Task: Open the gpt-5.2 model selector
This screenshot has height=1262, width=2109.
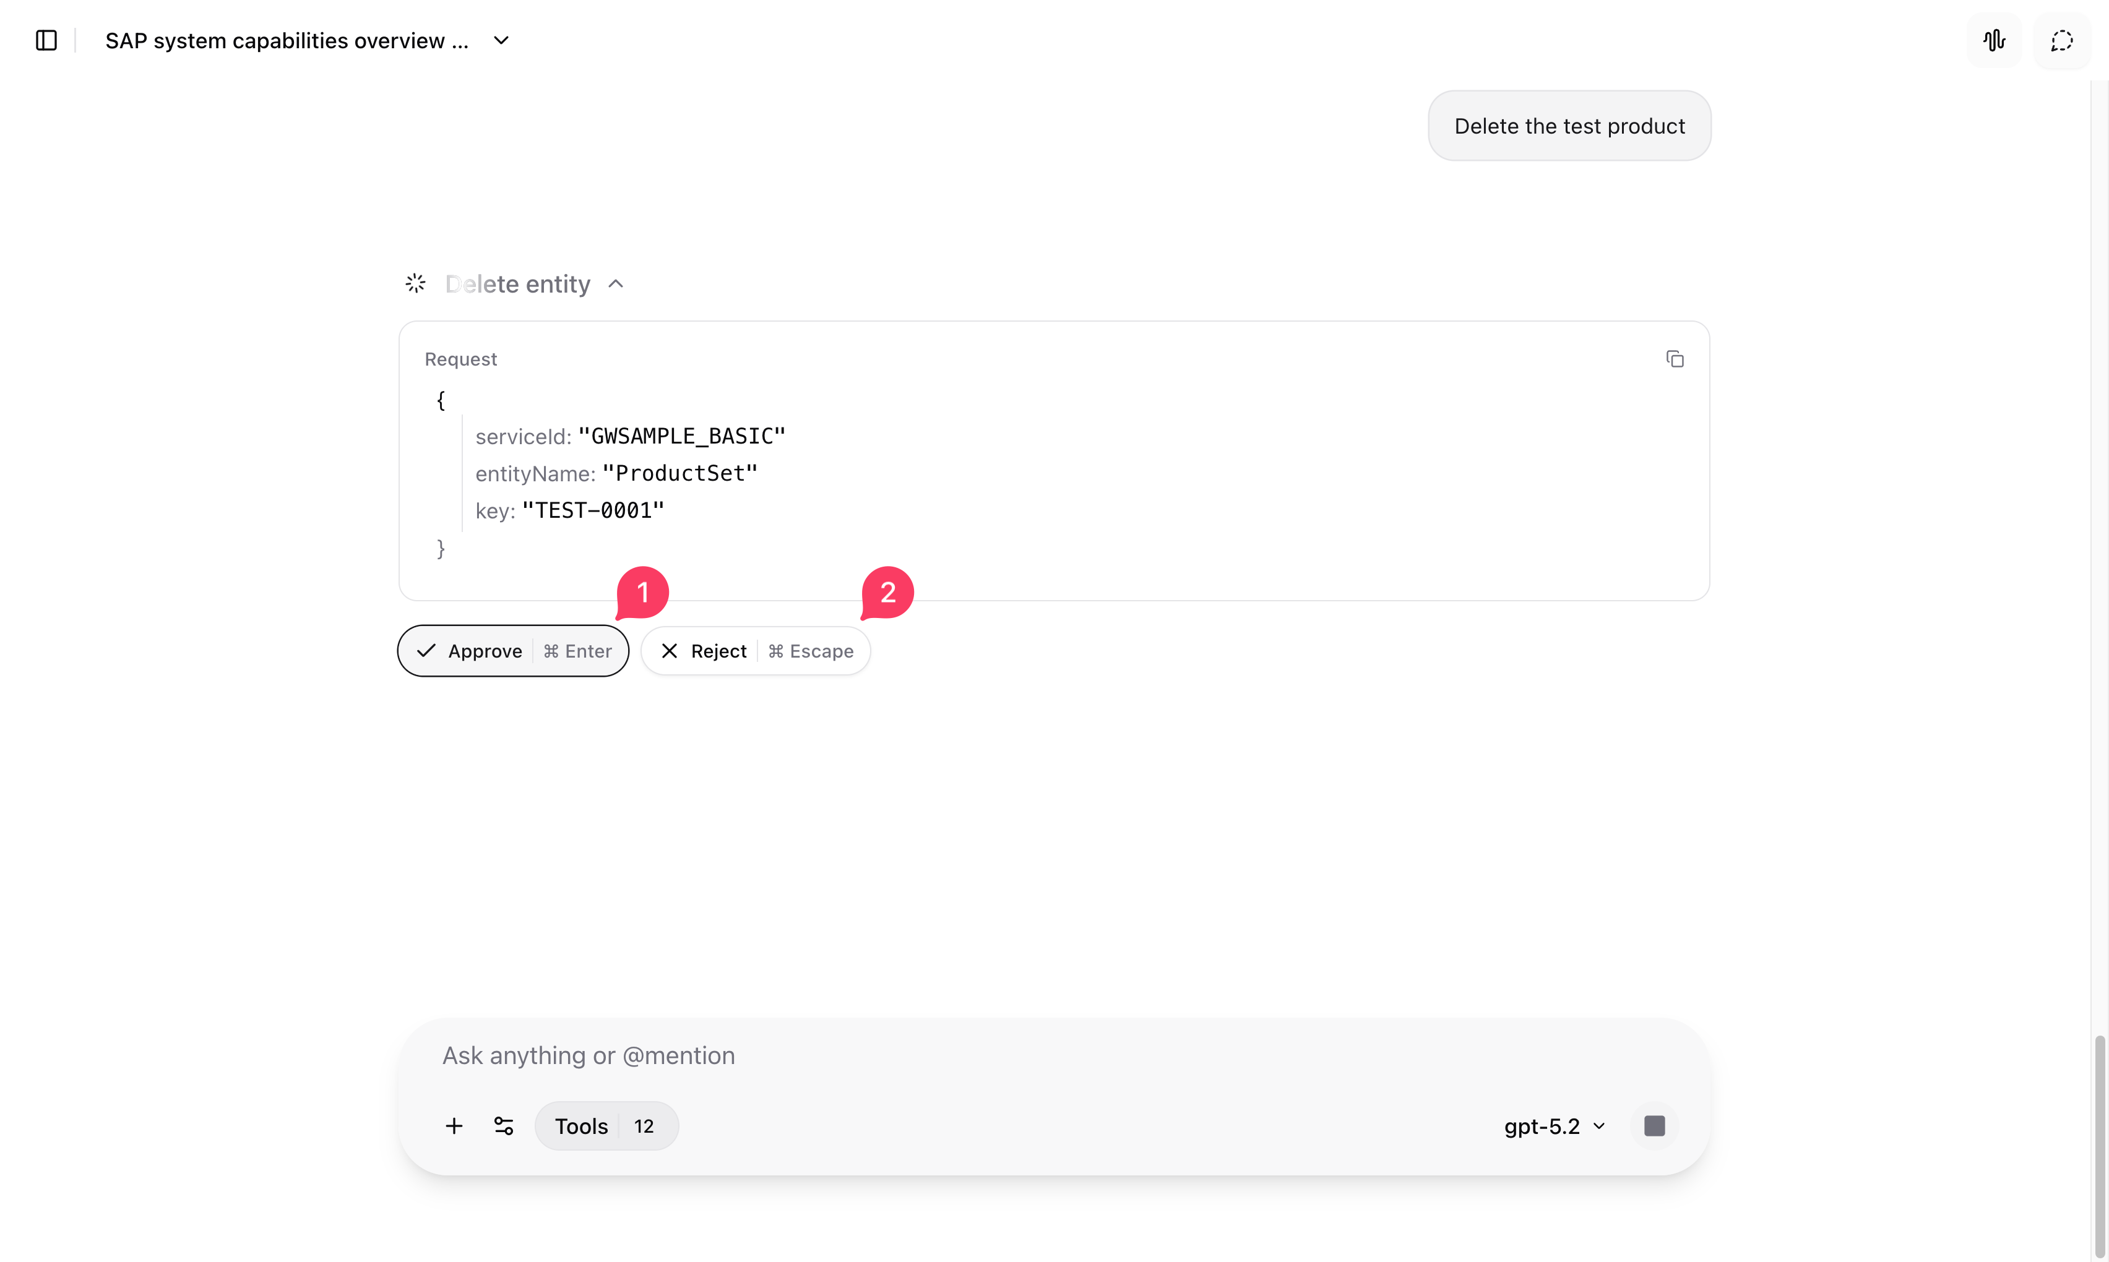Action: coord(1553,1126)
